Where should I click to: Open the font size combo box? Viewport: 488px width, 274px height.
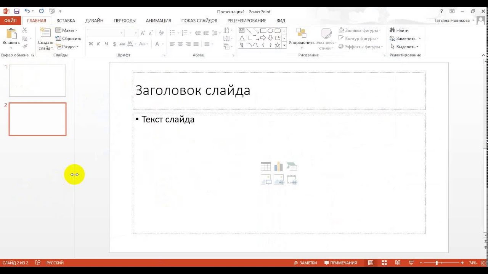tap(131, 33)
